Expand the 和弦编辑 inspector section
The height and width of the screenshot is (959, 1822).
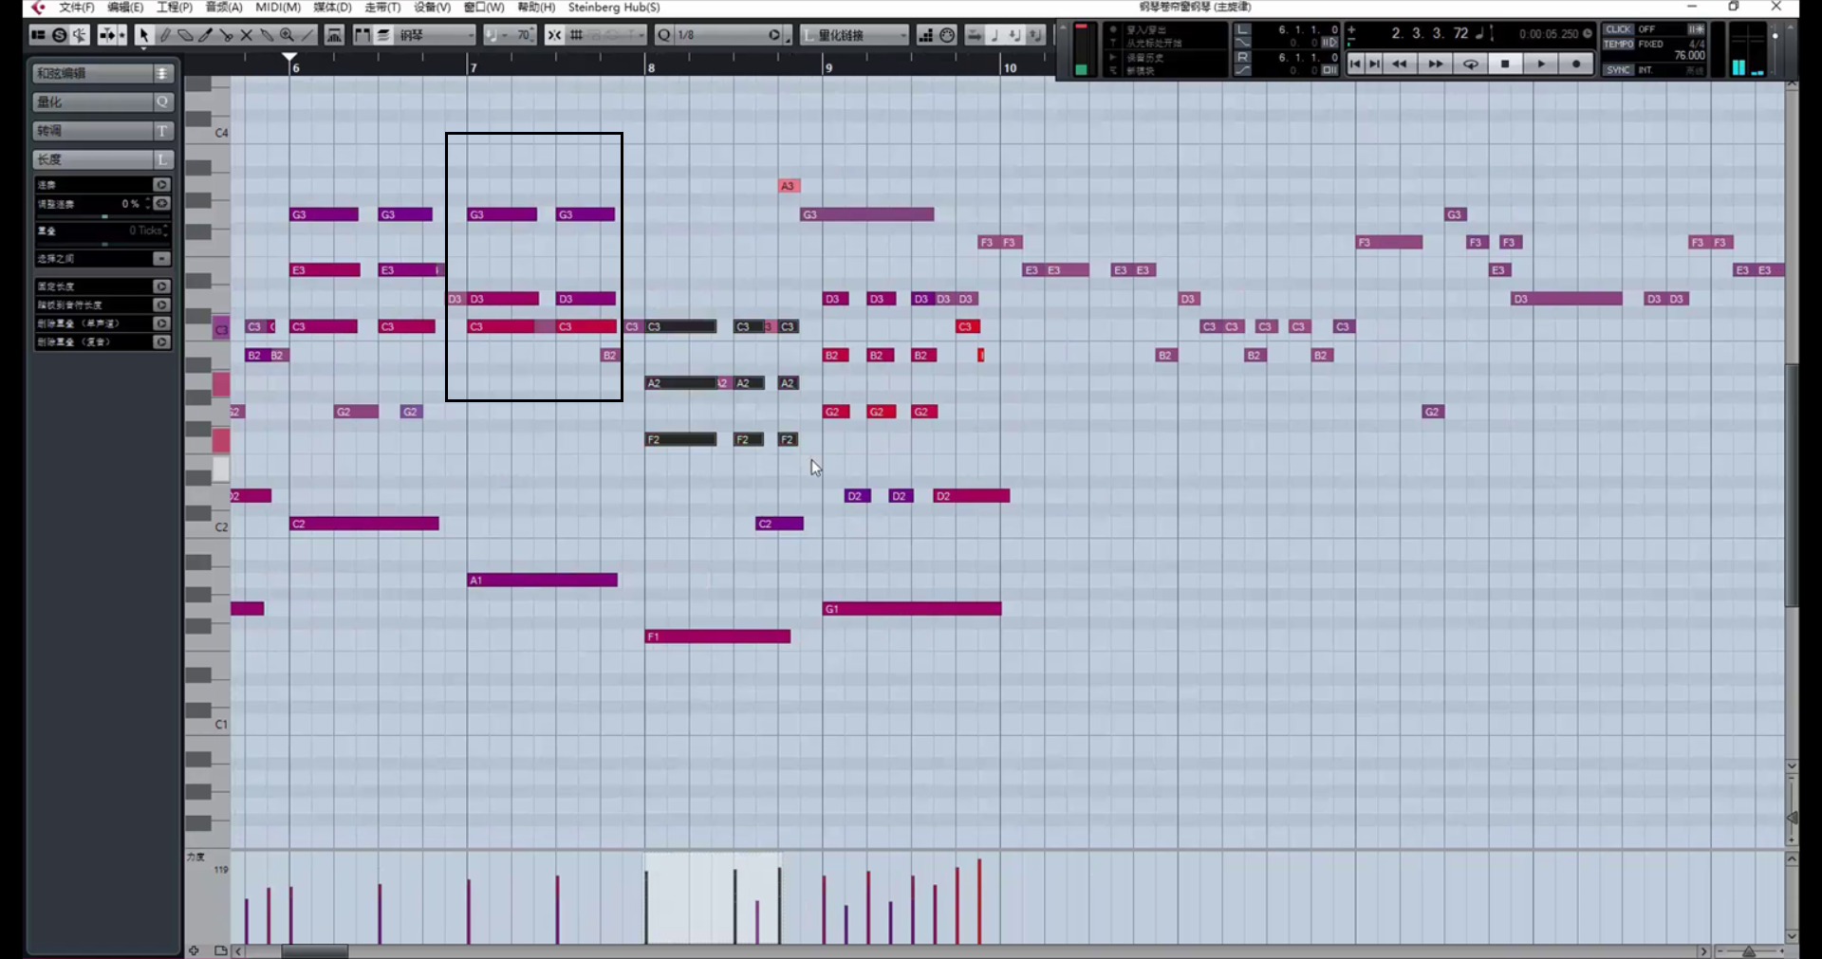(102, 73)
